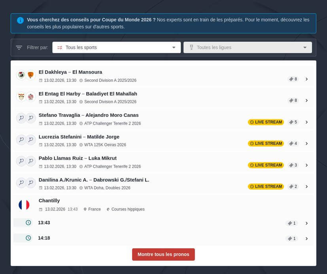The height and width of the screenshot is (274, 327).
Task: Expand El Entag El Harby match chevron
Action: point(306,100)
